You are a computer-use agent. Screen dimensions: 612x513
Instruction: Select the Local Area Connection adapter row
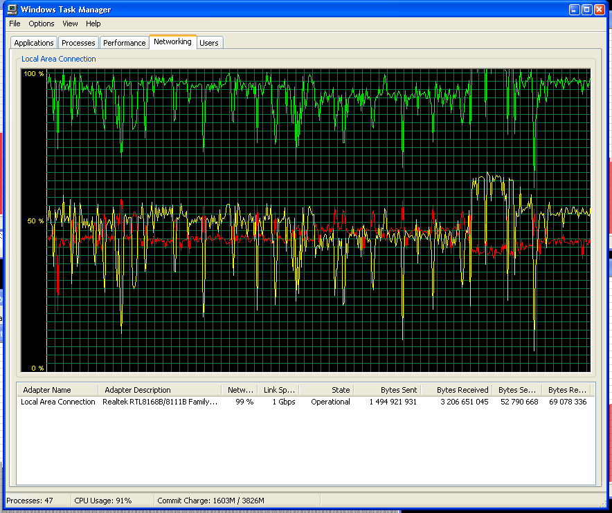[58, 402]
